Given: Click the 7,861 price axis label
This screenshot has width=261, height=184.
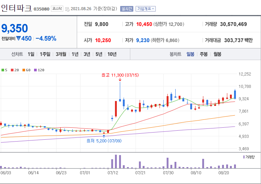Looking at the screenshot, I should click(x=244, y=111).
